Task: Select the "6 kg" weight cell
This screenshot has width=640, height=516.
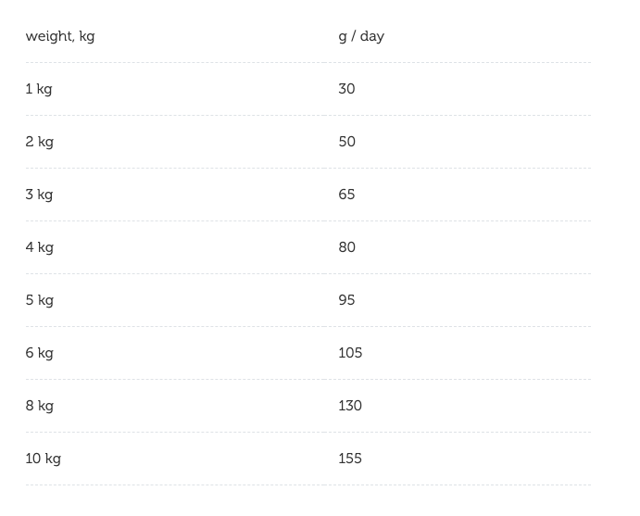Action: pyautogui.click(x=40, y=353)
